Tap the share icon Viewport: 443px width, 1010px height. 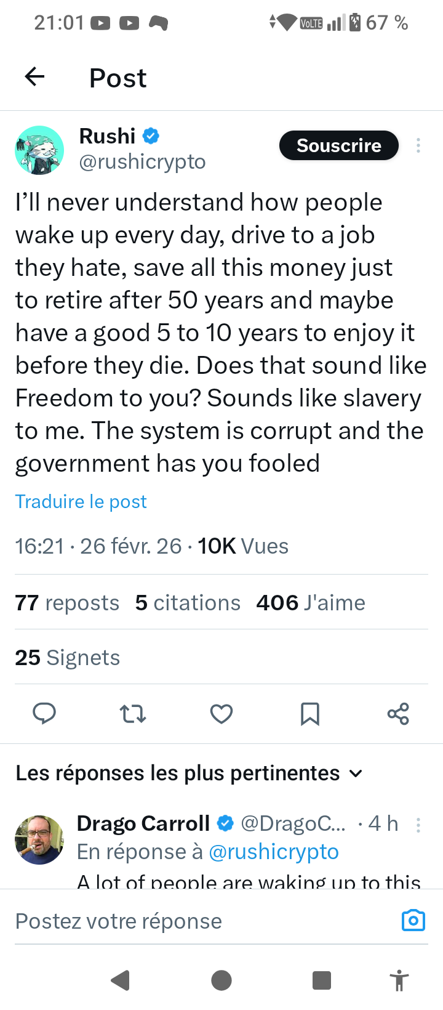point(398,713)
